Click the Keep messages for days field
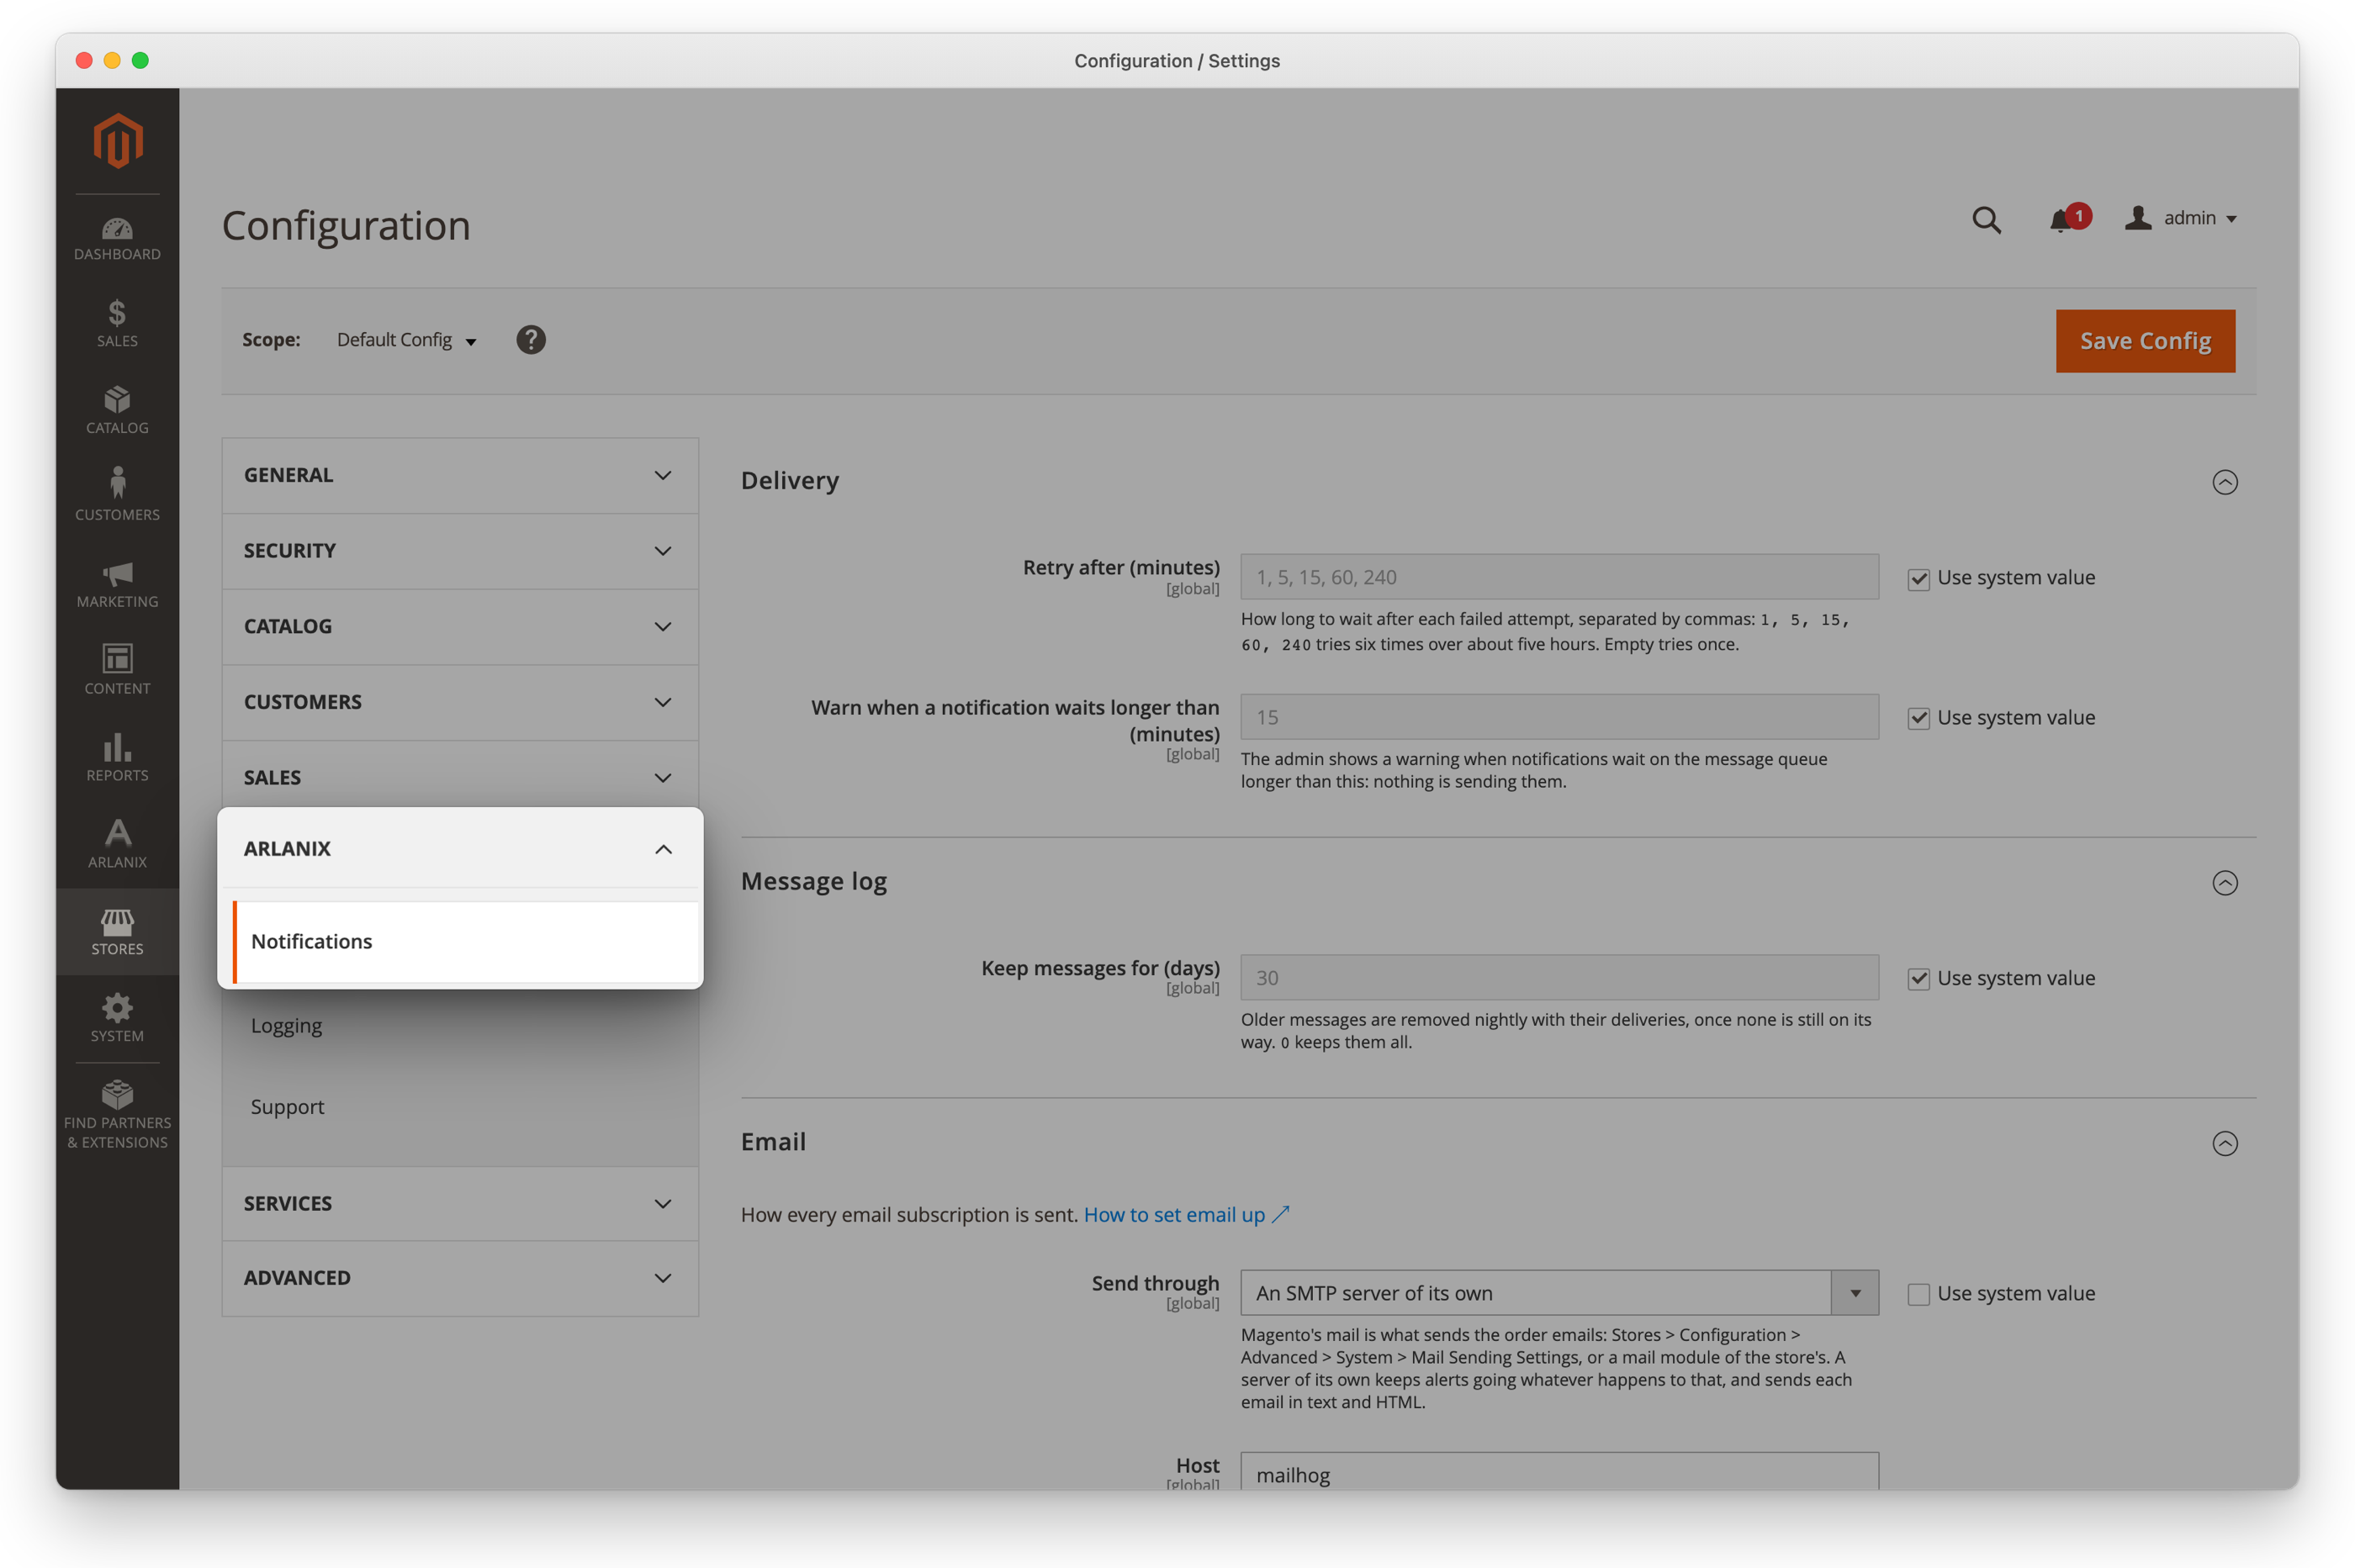 (1559, 978)
